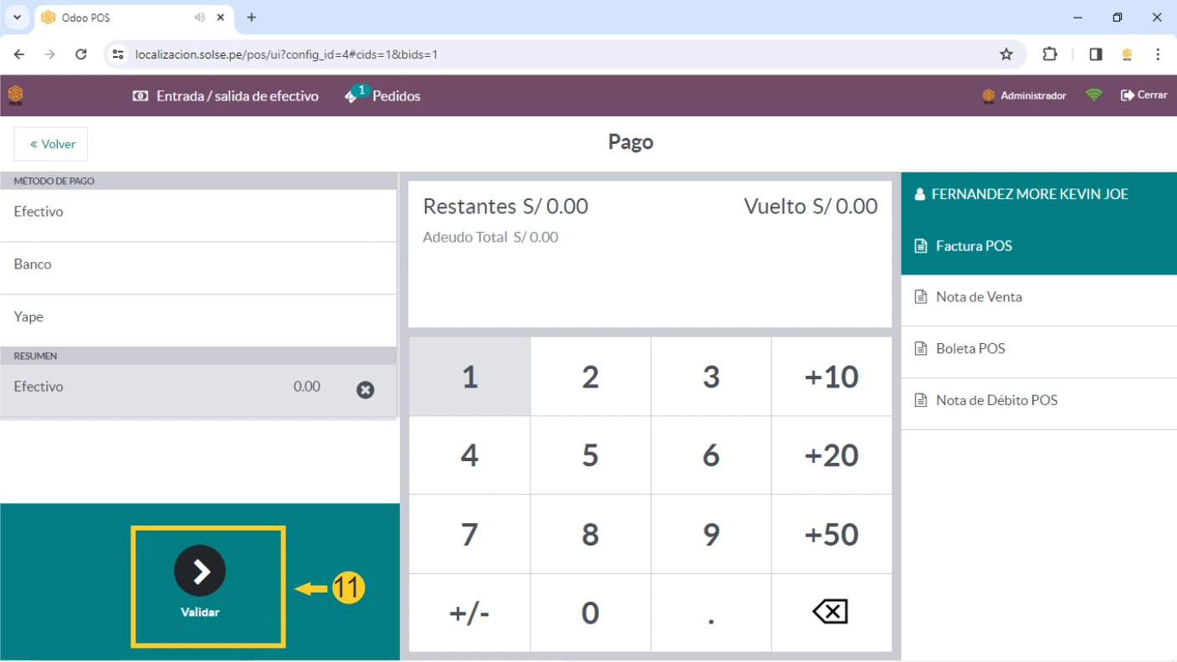1177x662 pixels.
Task: Bookmark this page with the star icon
Action: (1006, 54)
